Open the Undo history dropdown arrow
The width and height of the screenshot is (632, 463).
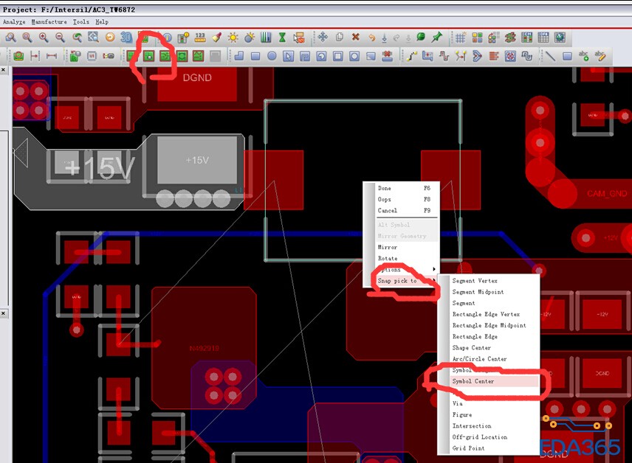pyautogui.click(x=384, y=38)
